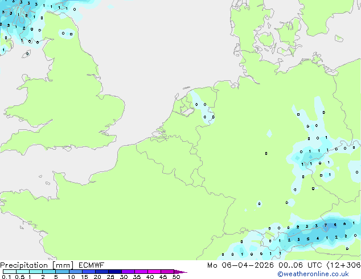
Task: Click the 1–2 mm legend swatch
Action: [x=36, y=272]
